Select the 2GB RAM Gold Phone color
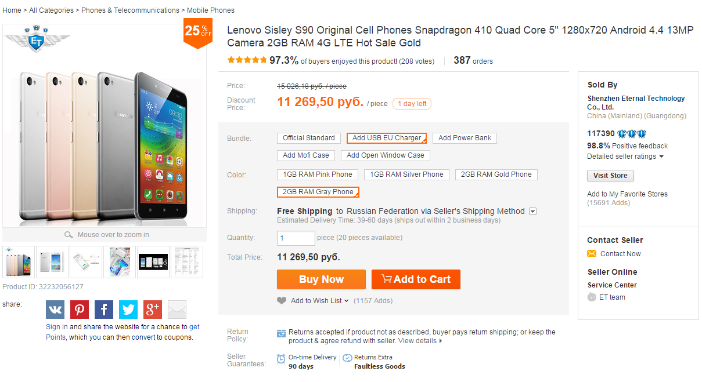The height and width of the screenshot is (382, 702). tap(496, 174)
